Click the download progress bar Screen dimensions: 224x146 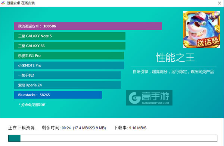[x=113, y=138]
